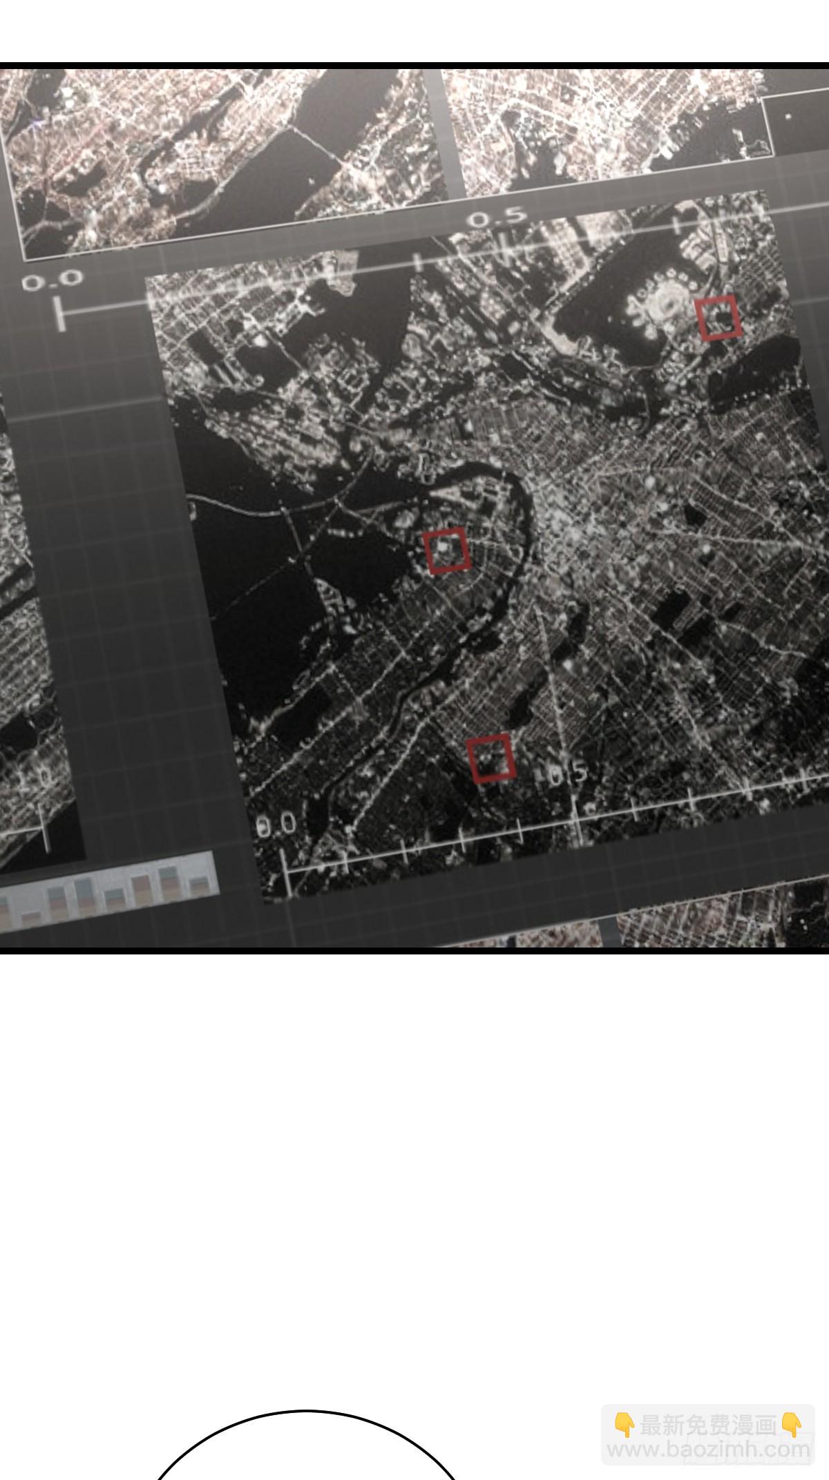Click the 00 label at the map's bottom-left corner
The image size is (829, 1480).
276,825
